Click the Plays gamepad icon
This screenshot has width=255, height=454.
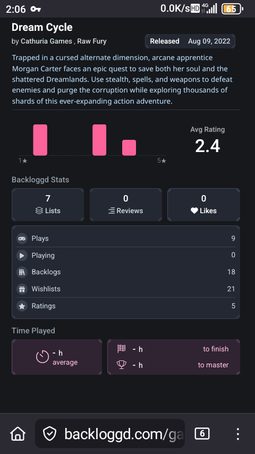coord(22,239)
